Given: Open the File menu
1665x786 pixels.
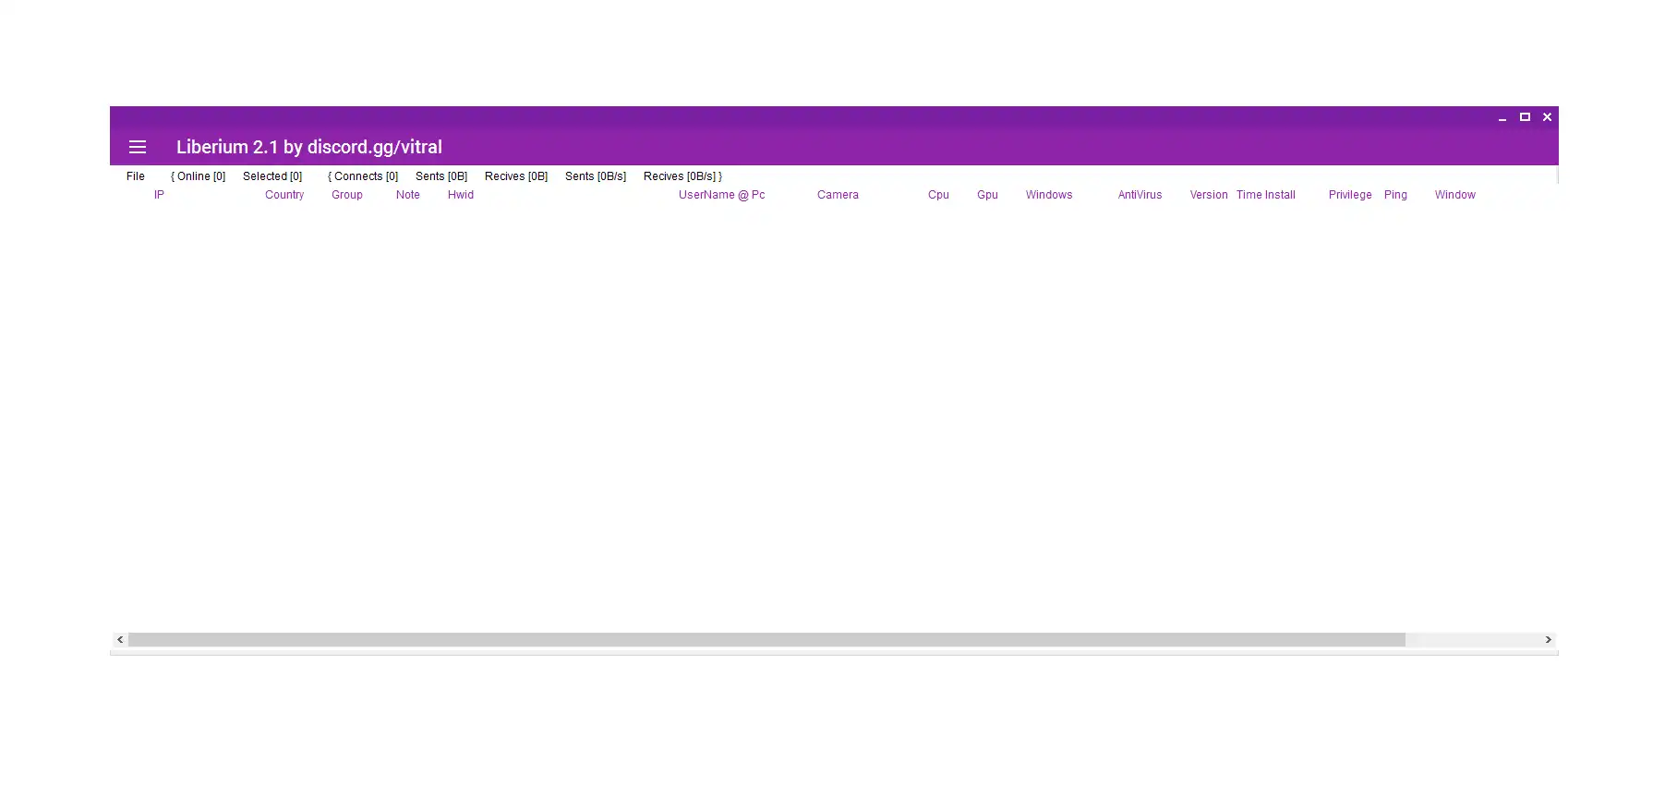Looking at the screenshot, I should pos(136,176).
